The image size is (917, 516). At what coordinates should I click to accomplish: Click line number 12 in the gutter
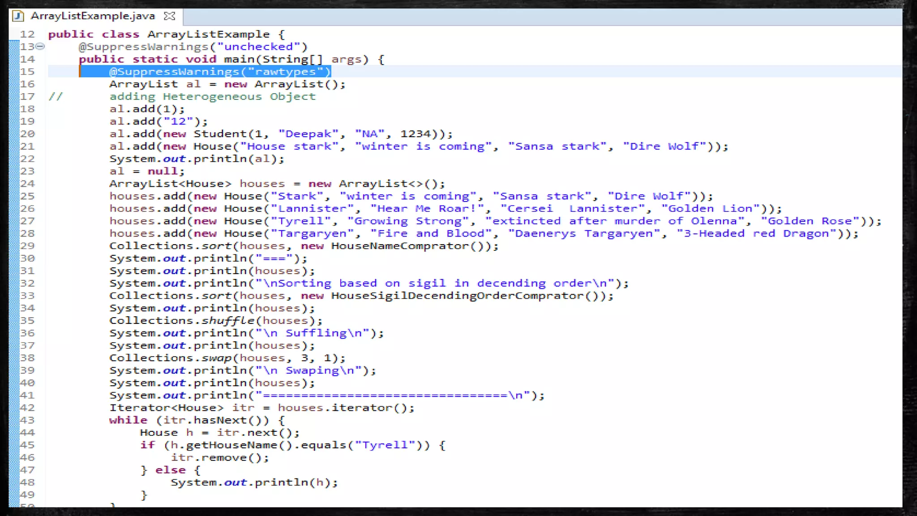point(27,34)
